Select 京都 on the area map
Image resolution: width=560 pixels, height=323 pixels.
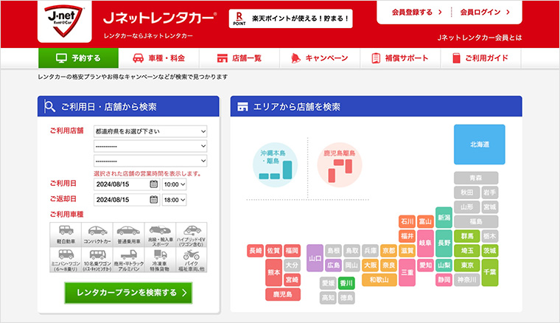point(388,251)
